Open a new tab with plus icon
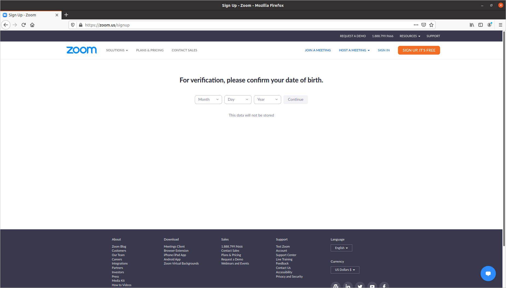Image resolution: width=506 pixels, height=288 pixels. (x=66, y=15)
